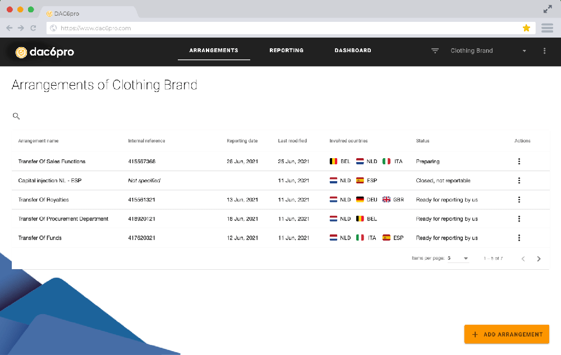Go to next page of arrangements

[x=539, y=259]
